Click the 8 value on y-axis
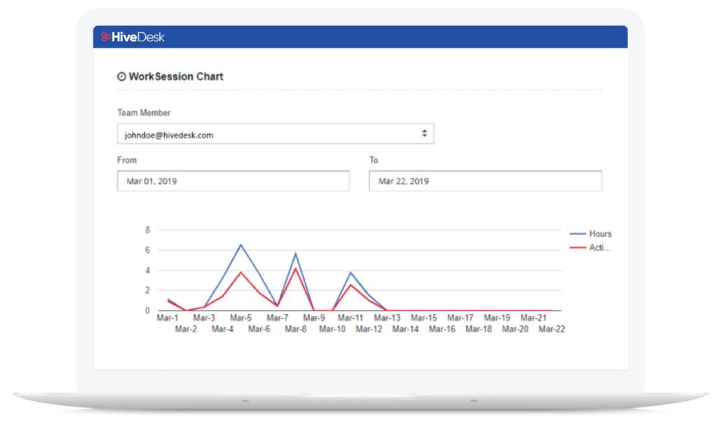The width and height of the screenshot is (722, 422). point(147,230)
